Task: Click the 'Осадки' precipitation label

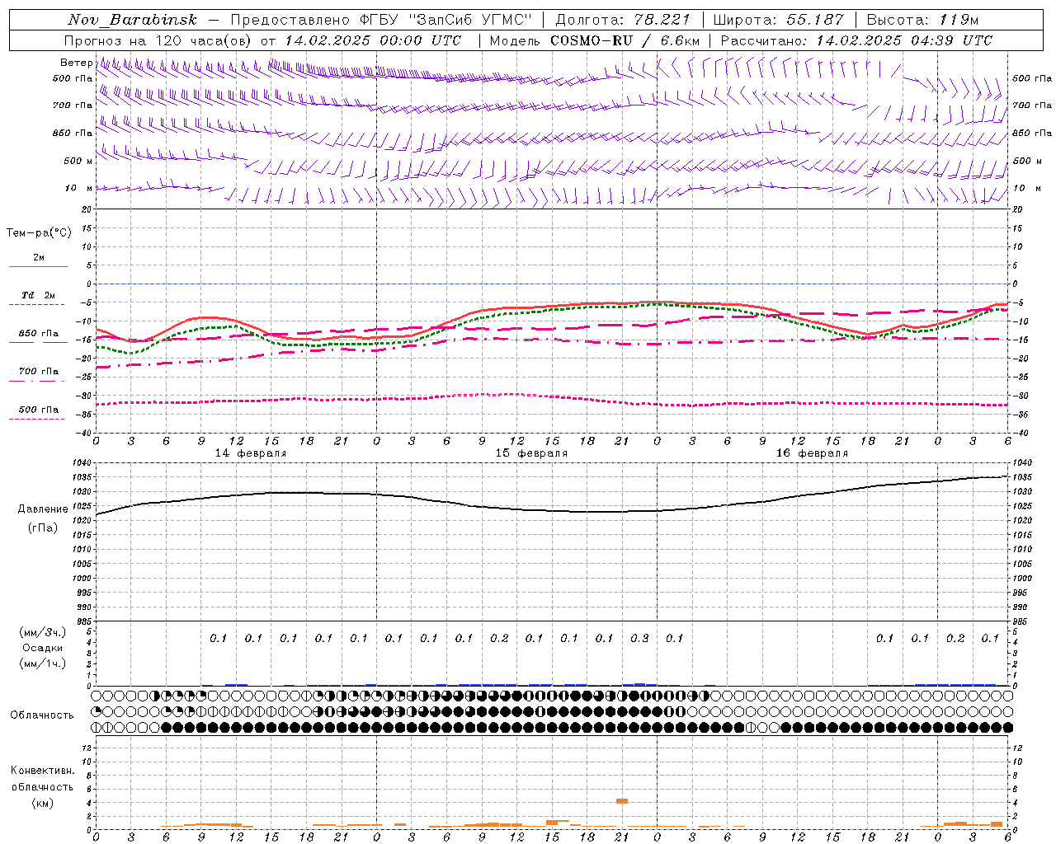Action: pyautogui.click(x=43, y=648)
